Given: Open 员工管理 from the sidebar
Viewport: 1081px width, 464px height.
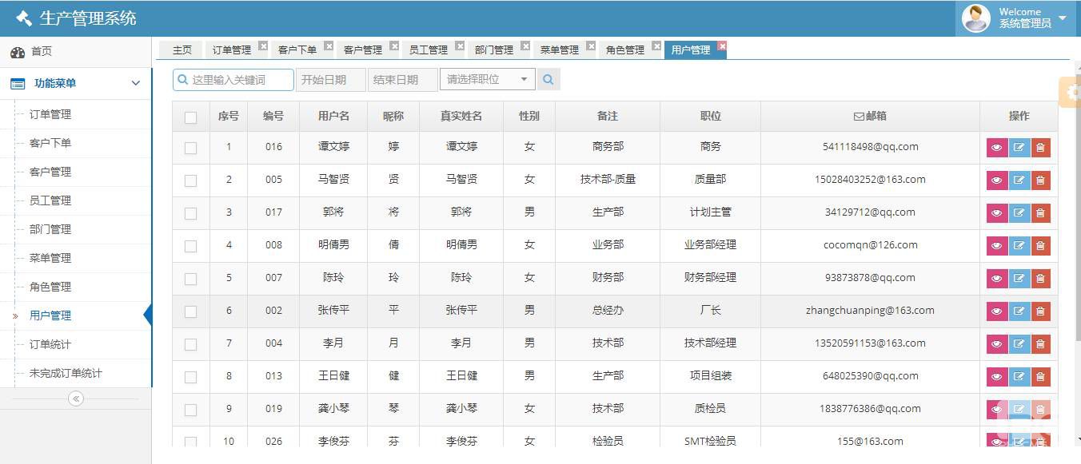Looking at the screenshot, I should pyautogui.click(x=50, y=200).
